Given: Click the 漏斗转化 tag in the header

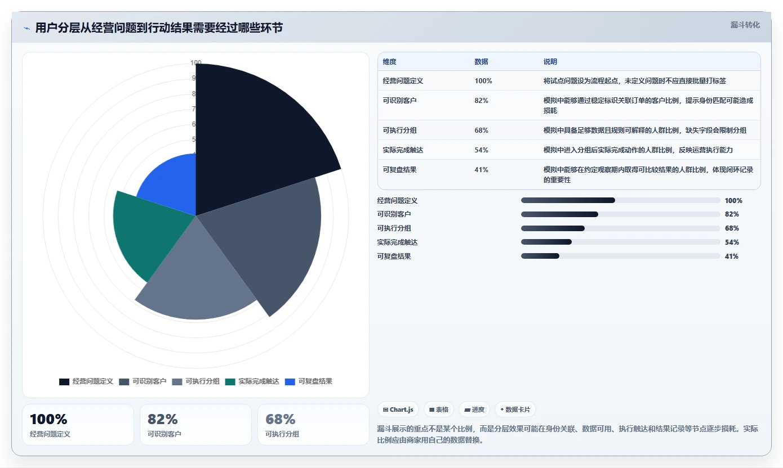Looking at the screenshot, I should 745,25.
